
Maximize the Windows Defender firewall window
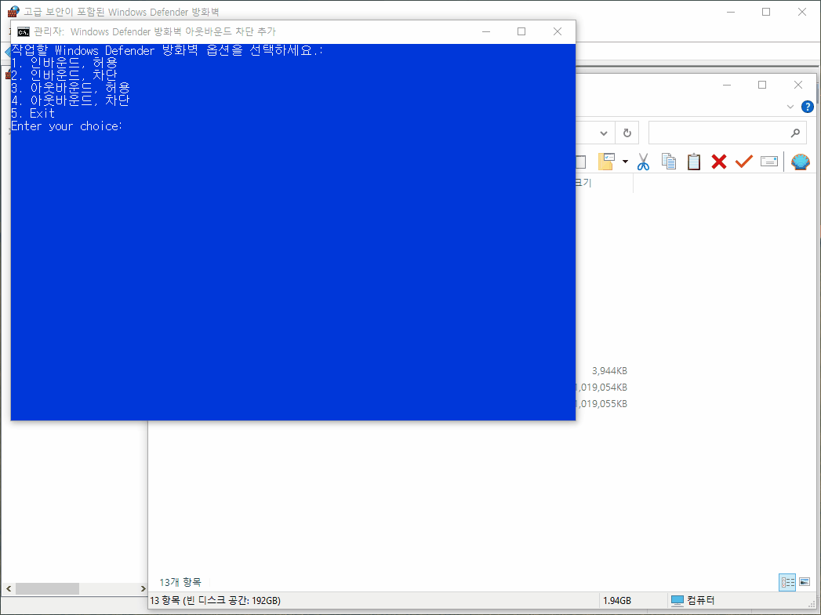(766, 12)
